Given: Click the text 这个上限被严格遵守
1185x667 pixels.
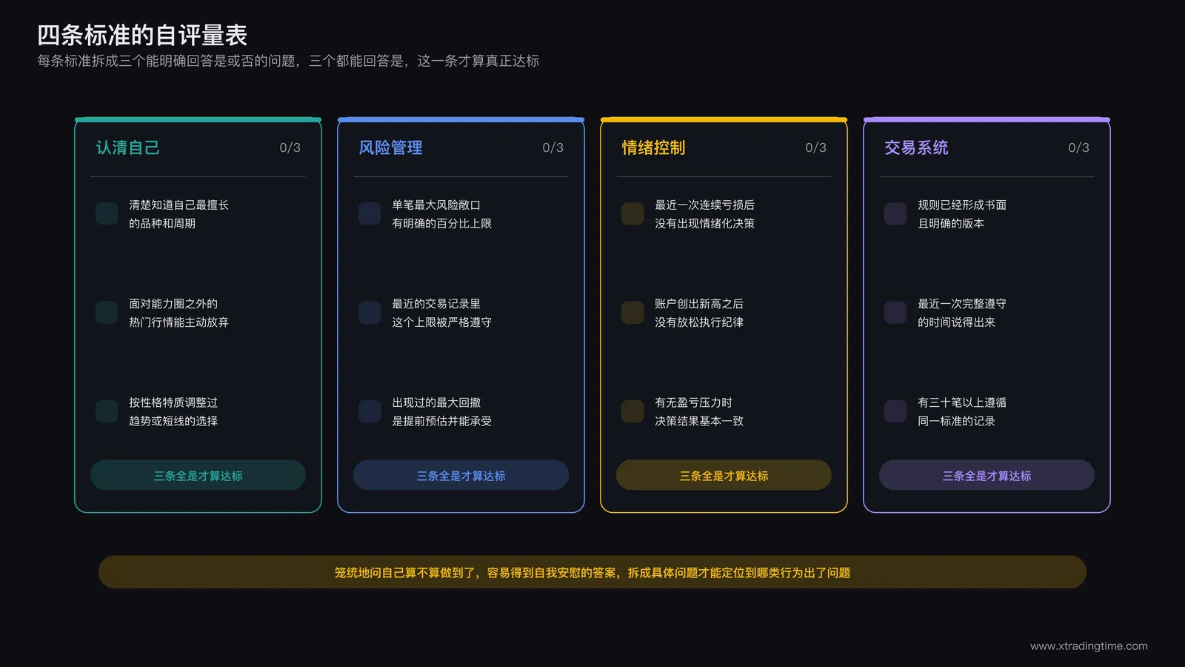Looking at the screenshot, I should [441, 322].
